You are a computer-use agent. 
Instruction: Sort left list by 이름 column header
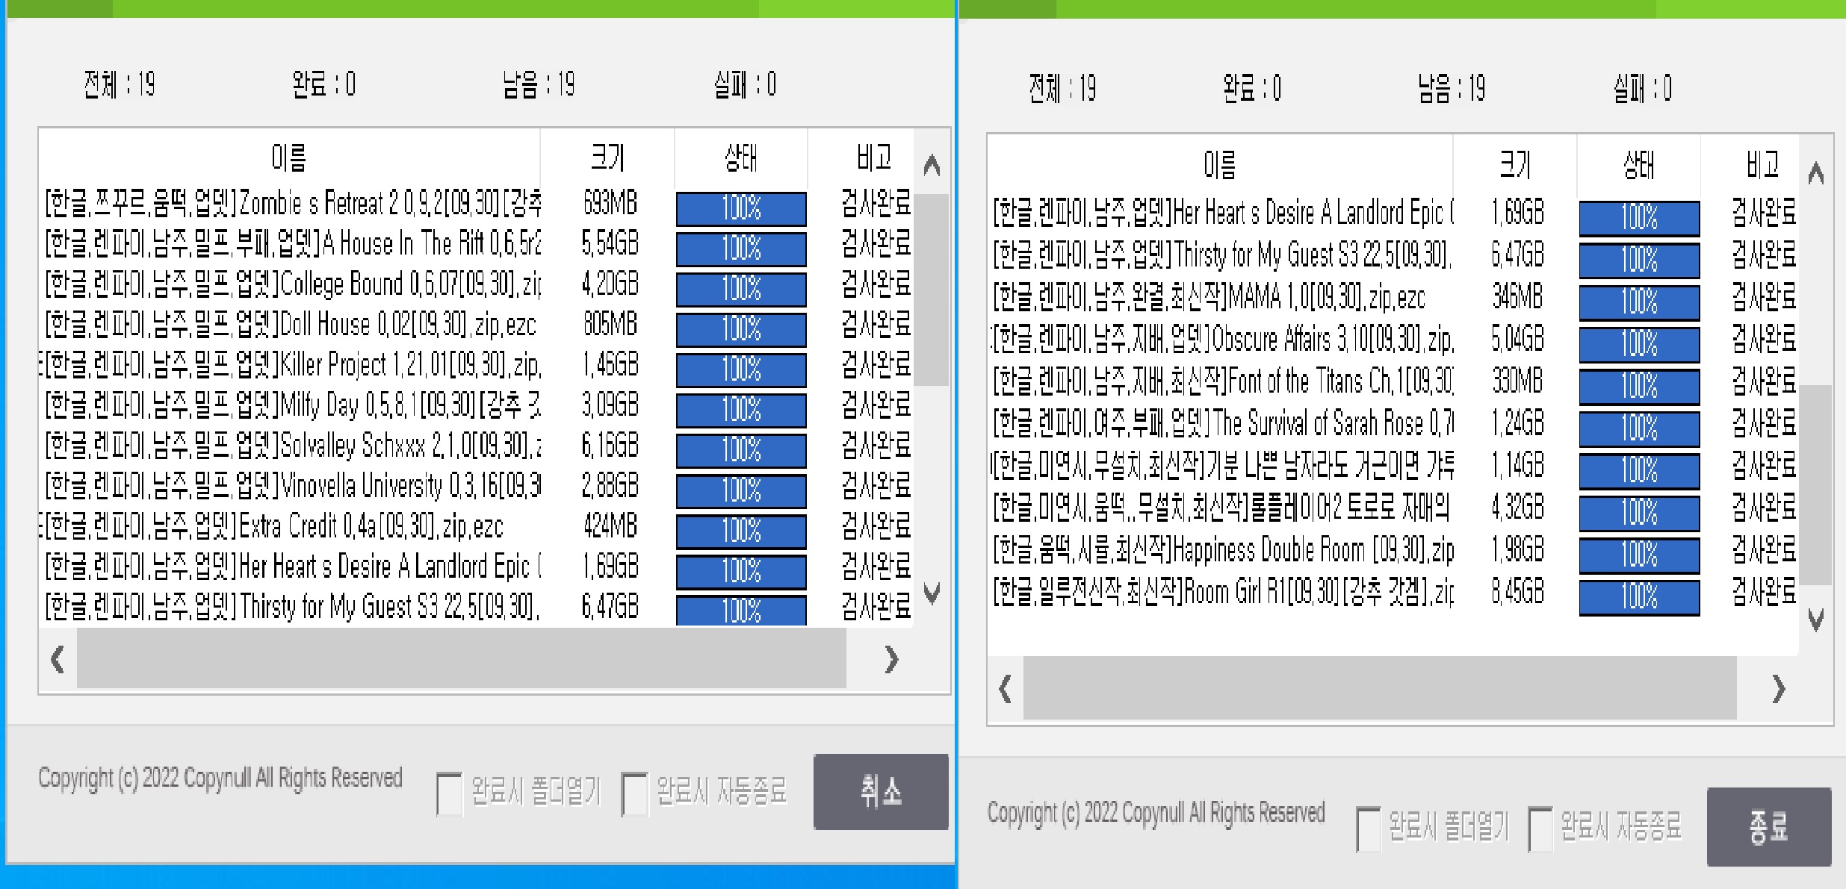[289, 158]
